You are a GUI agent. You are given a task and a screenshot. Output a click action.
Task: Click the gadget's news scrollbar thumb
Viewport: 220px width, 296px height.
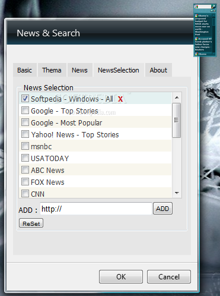[214, 21]
